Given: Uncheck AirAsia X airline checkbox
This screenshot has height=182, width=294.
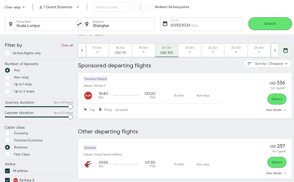Looking at the screenshot, I should (7, 180).
